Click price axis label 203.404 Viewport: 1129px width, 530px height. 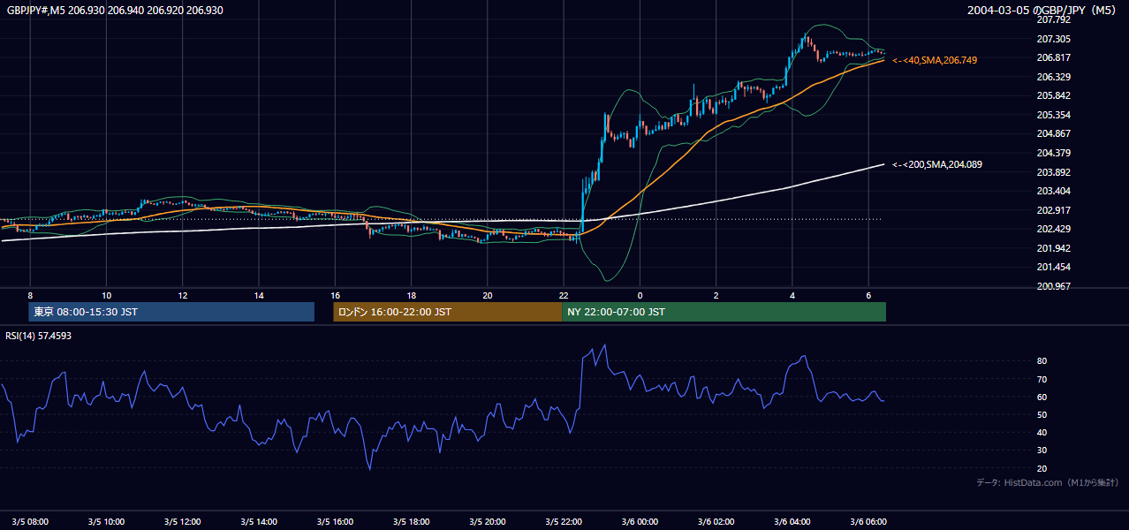click(x=1053, y=191)
